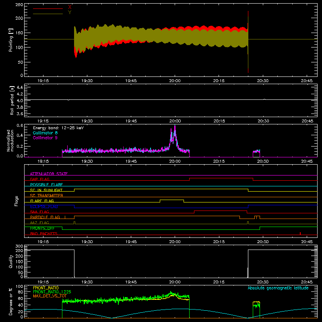Click the SAA_FLAG label
This screenshot has width=322, height=322.
point(39,212)
